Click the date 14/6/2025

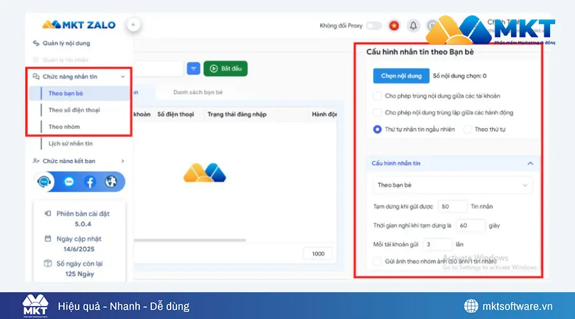coord(79,249)
